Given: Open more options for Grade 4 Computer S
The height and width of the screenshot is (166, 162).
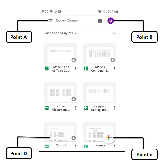Looking at the screenshot, I should click(114, 69).
